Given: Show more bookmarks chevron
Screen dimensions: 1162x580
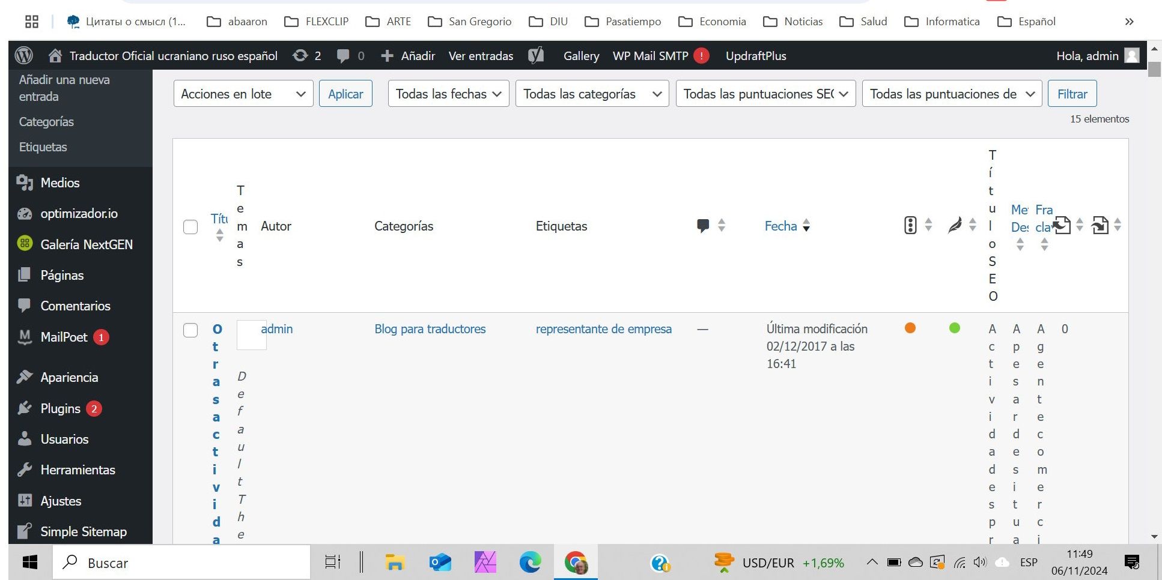Looking at the screenshot, I should 1130,22.
